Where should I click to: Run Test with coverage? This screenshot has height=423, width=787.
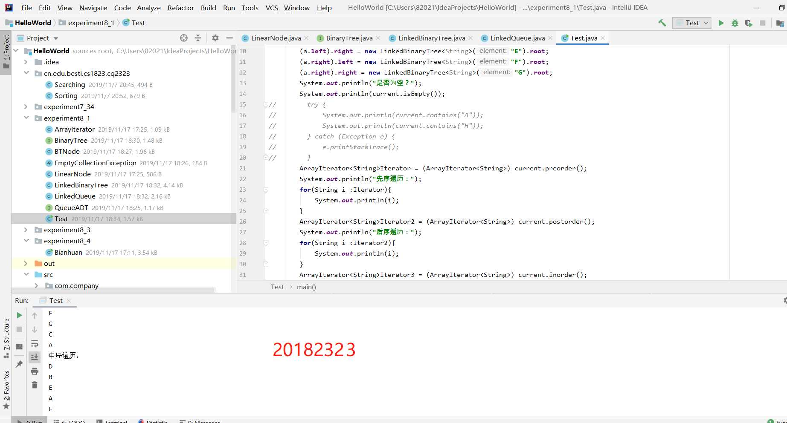(749, 23)
